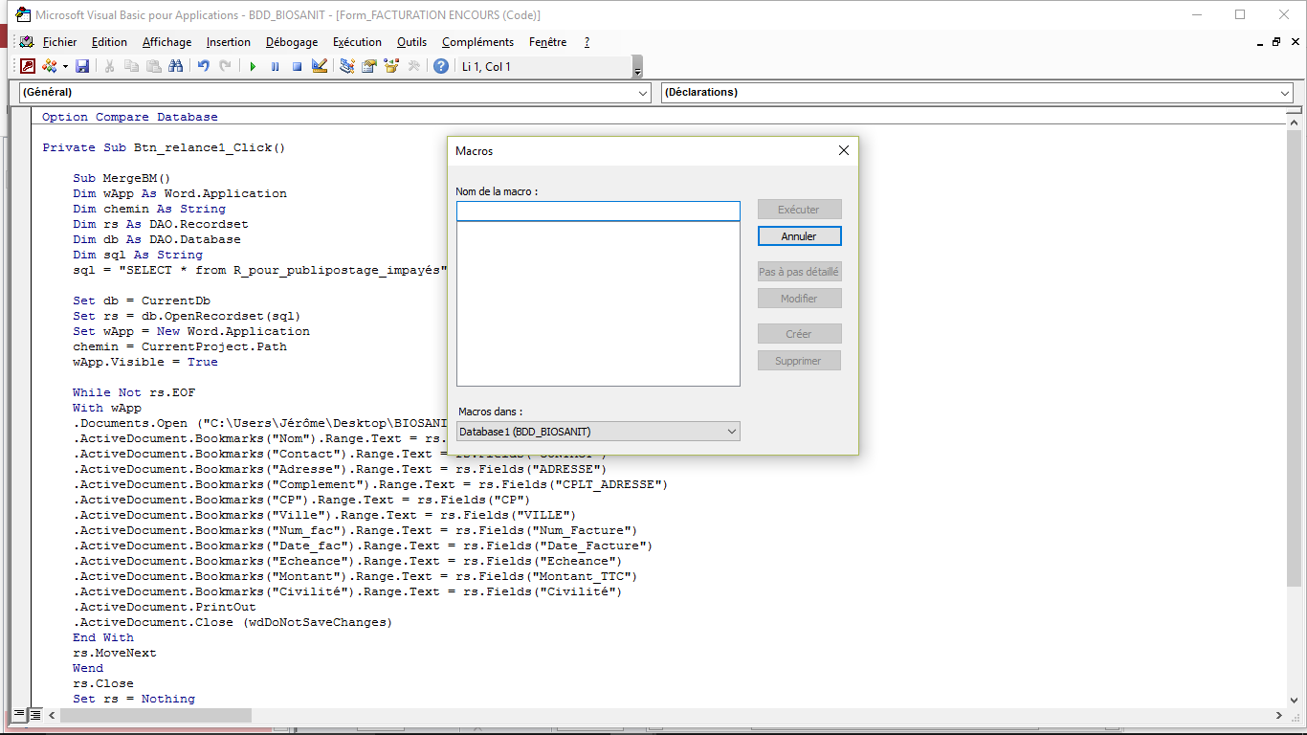
Task: Click the menu bar document icon
Action: click(x=27, y=42)
